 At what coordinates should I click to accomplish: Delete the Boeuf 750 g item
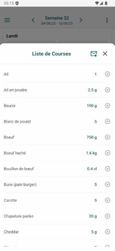coord(108,137)
